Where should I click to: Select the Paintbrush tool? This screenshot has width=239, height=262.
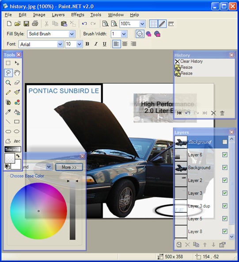(17, 92)
